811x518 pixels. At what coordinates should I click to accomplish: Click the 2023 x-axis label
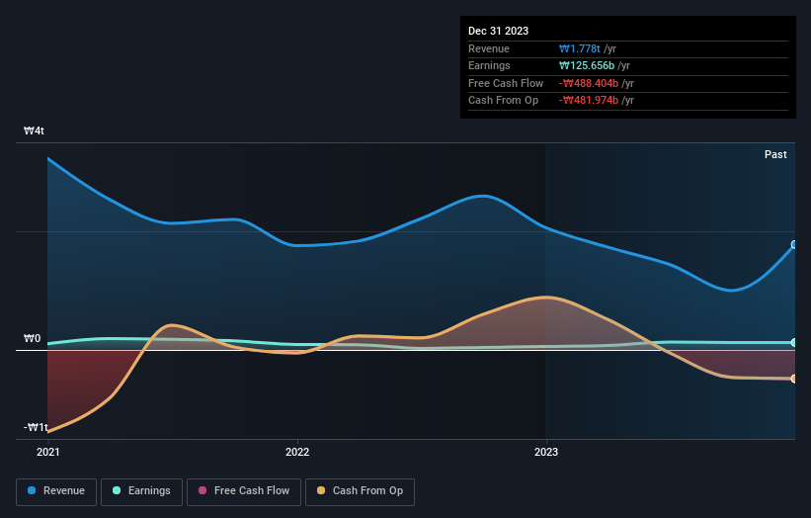[546, 453]
